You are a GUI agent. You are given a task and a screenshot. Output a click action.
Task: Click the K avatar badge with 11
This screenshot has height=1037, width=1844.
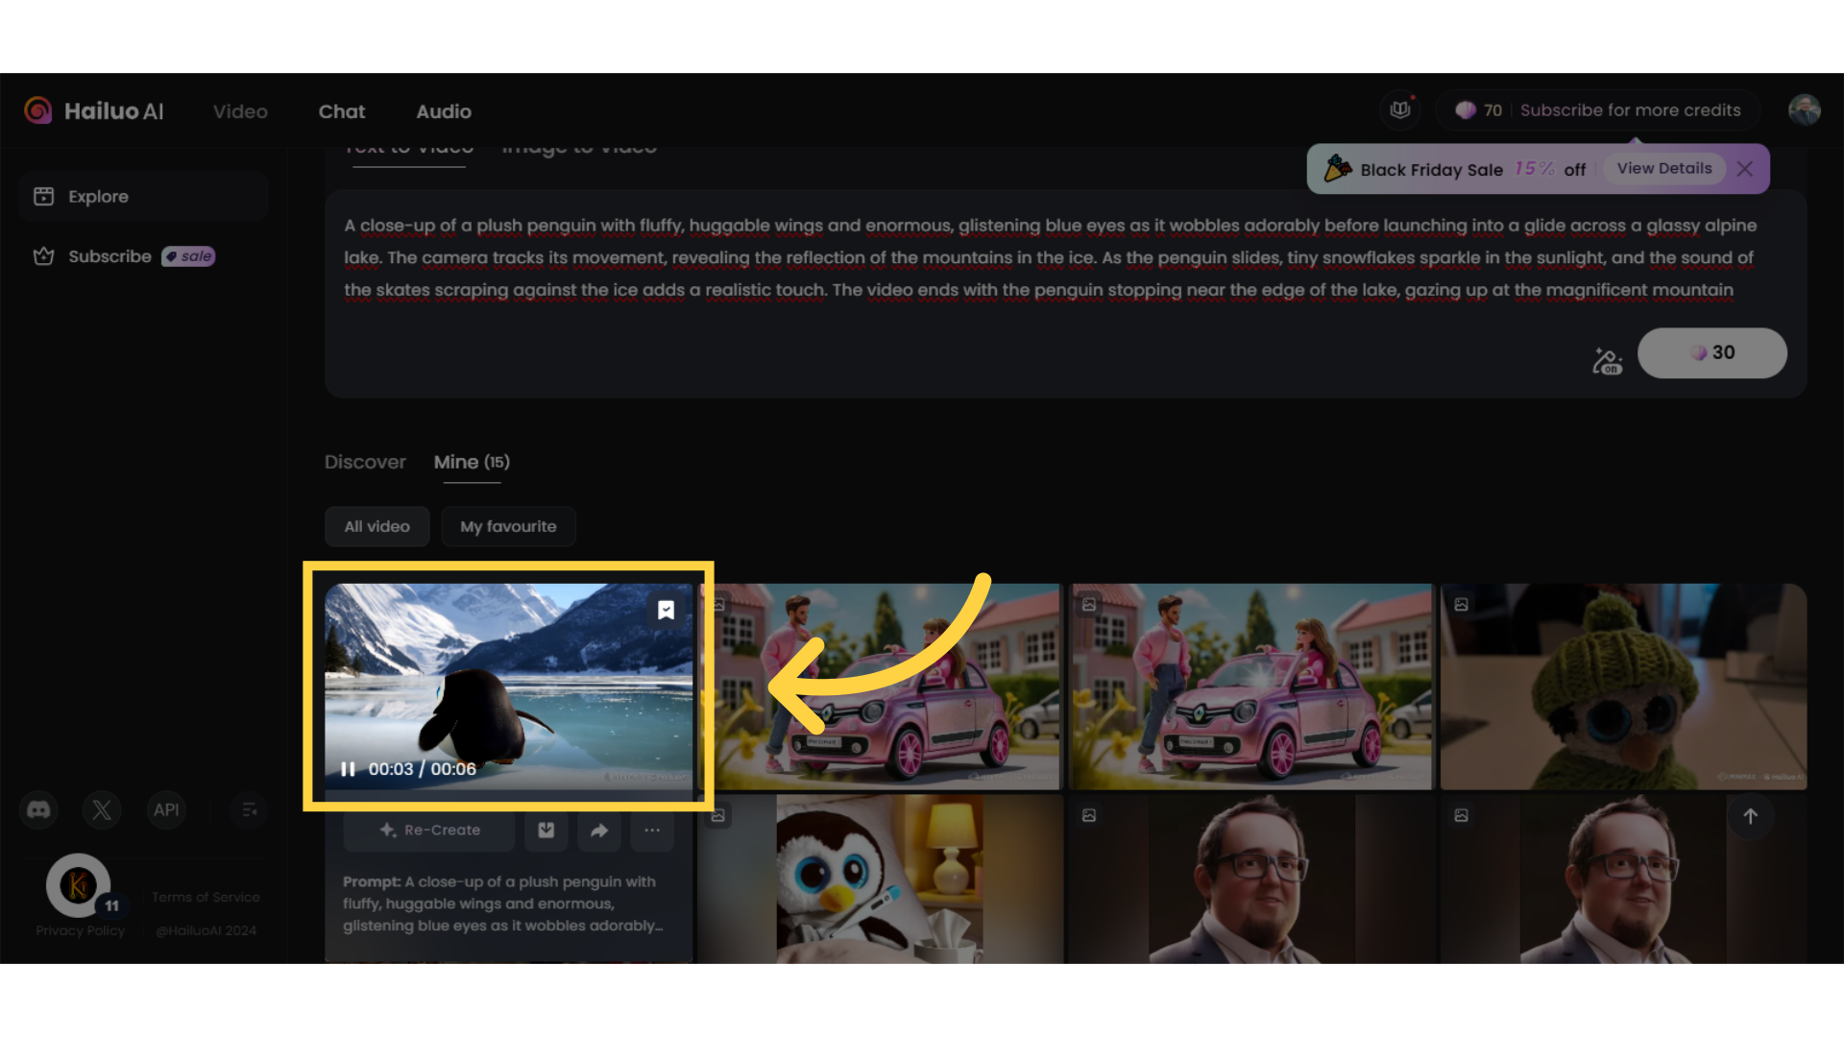tap(81, 885)
